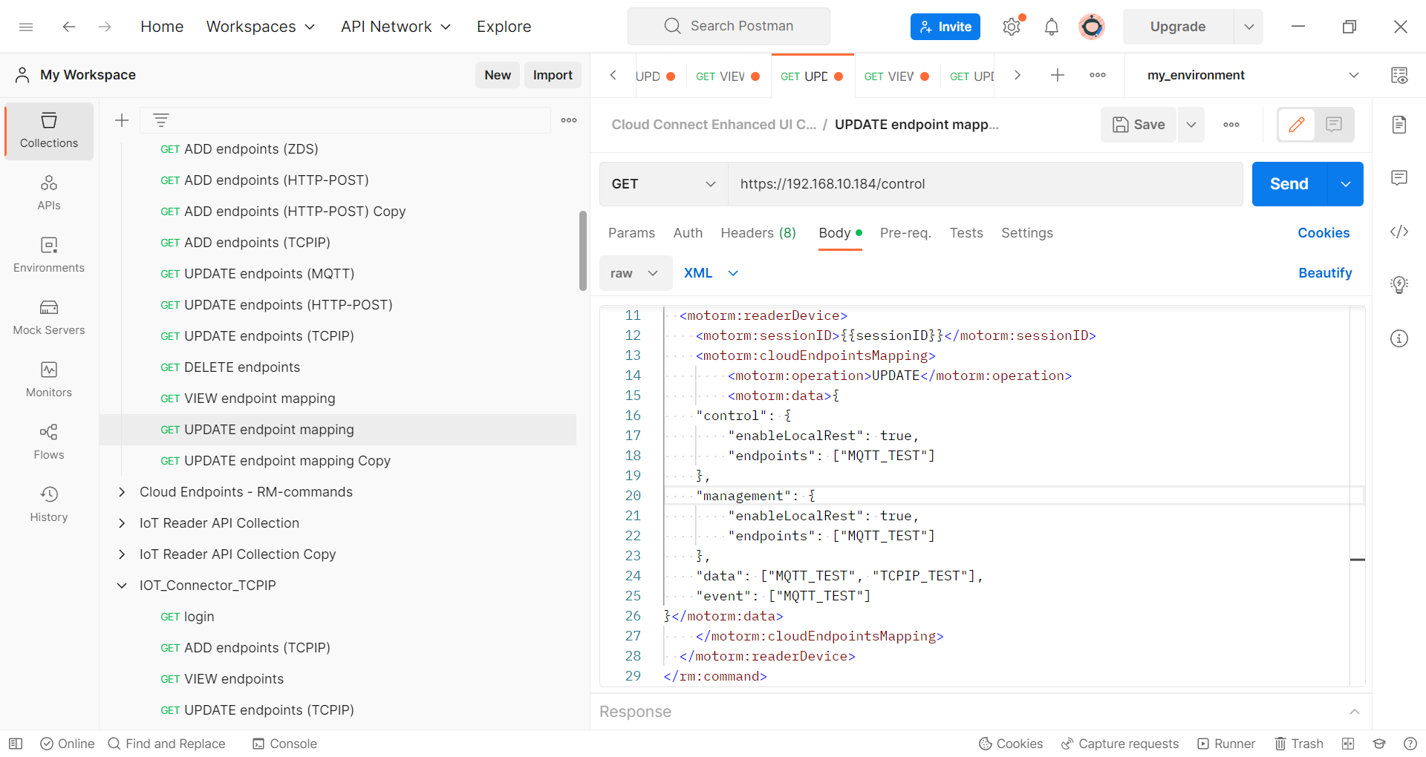The height and width of the screenshot is (757, 1426).
Task: Open the Environments sidebar panel
Action: 49,255
